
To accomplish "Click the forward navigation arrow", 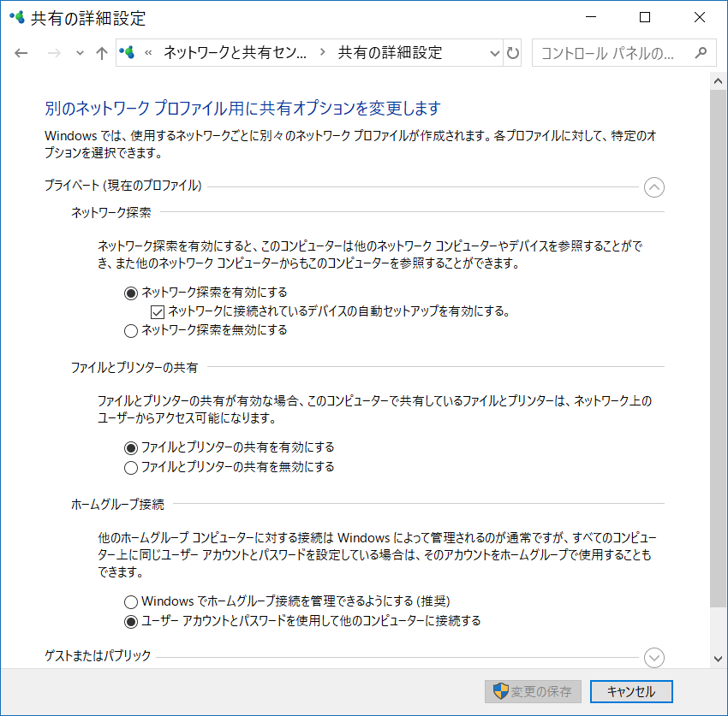I will click(54, 53).
